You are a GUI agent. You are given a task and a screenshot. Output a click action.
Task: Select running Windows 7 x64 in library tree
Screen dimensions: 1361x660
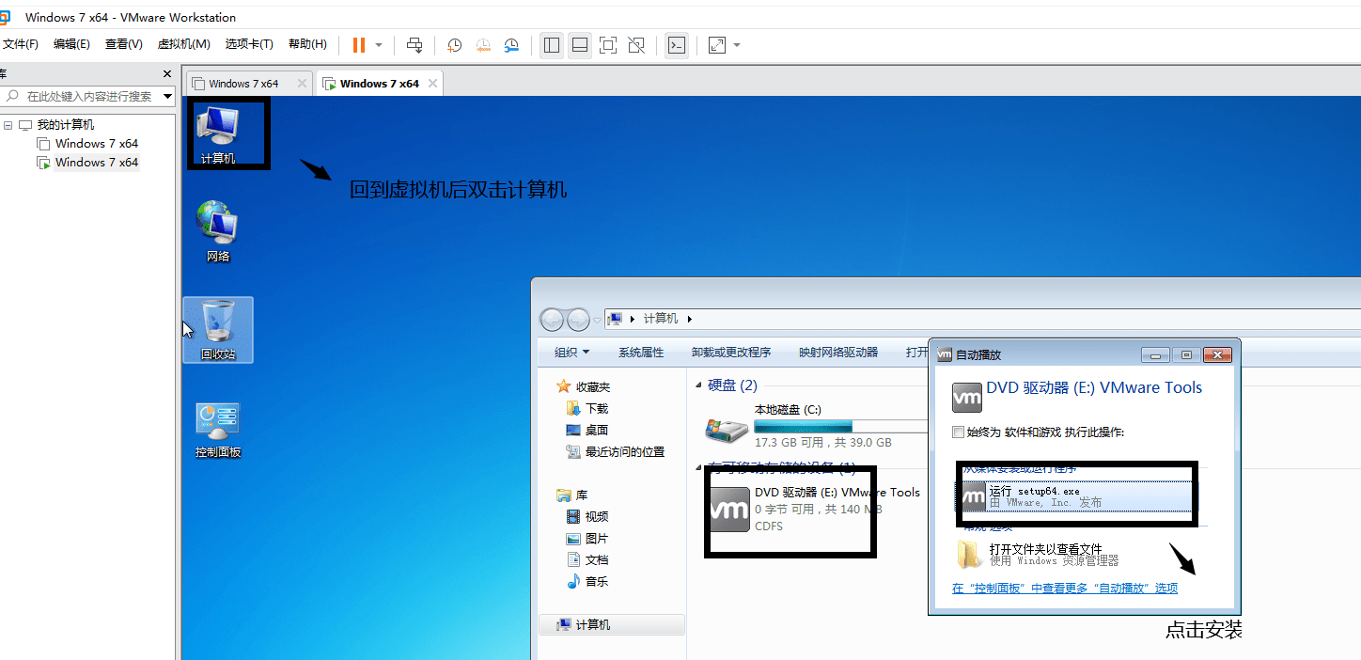pos(87,163)
